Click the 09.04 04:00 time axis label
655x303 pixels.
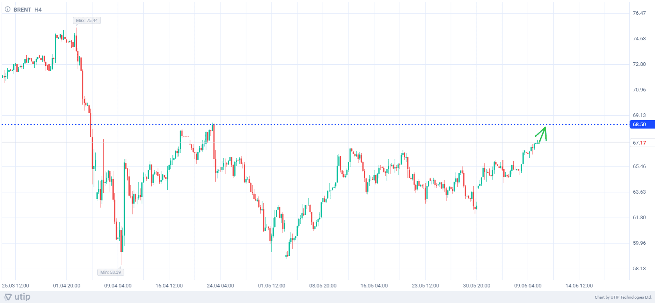[x=118, y=286]
